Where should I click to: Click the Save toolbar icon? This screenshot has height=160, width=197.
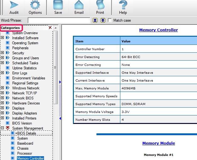(58, 5)
